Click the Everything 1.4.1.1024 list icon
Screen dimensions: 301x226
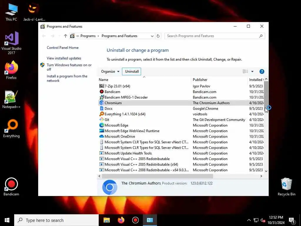pos(101,114)
